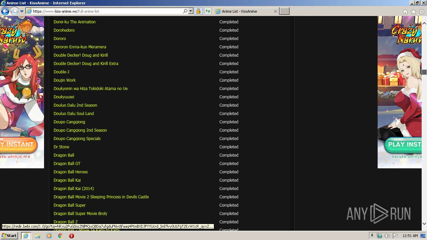
Task: Go to the browser Home page icon
Action: [405, 12]
